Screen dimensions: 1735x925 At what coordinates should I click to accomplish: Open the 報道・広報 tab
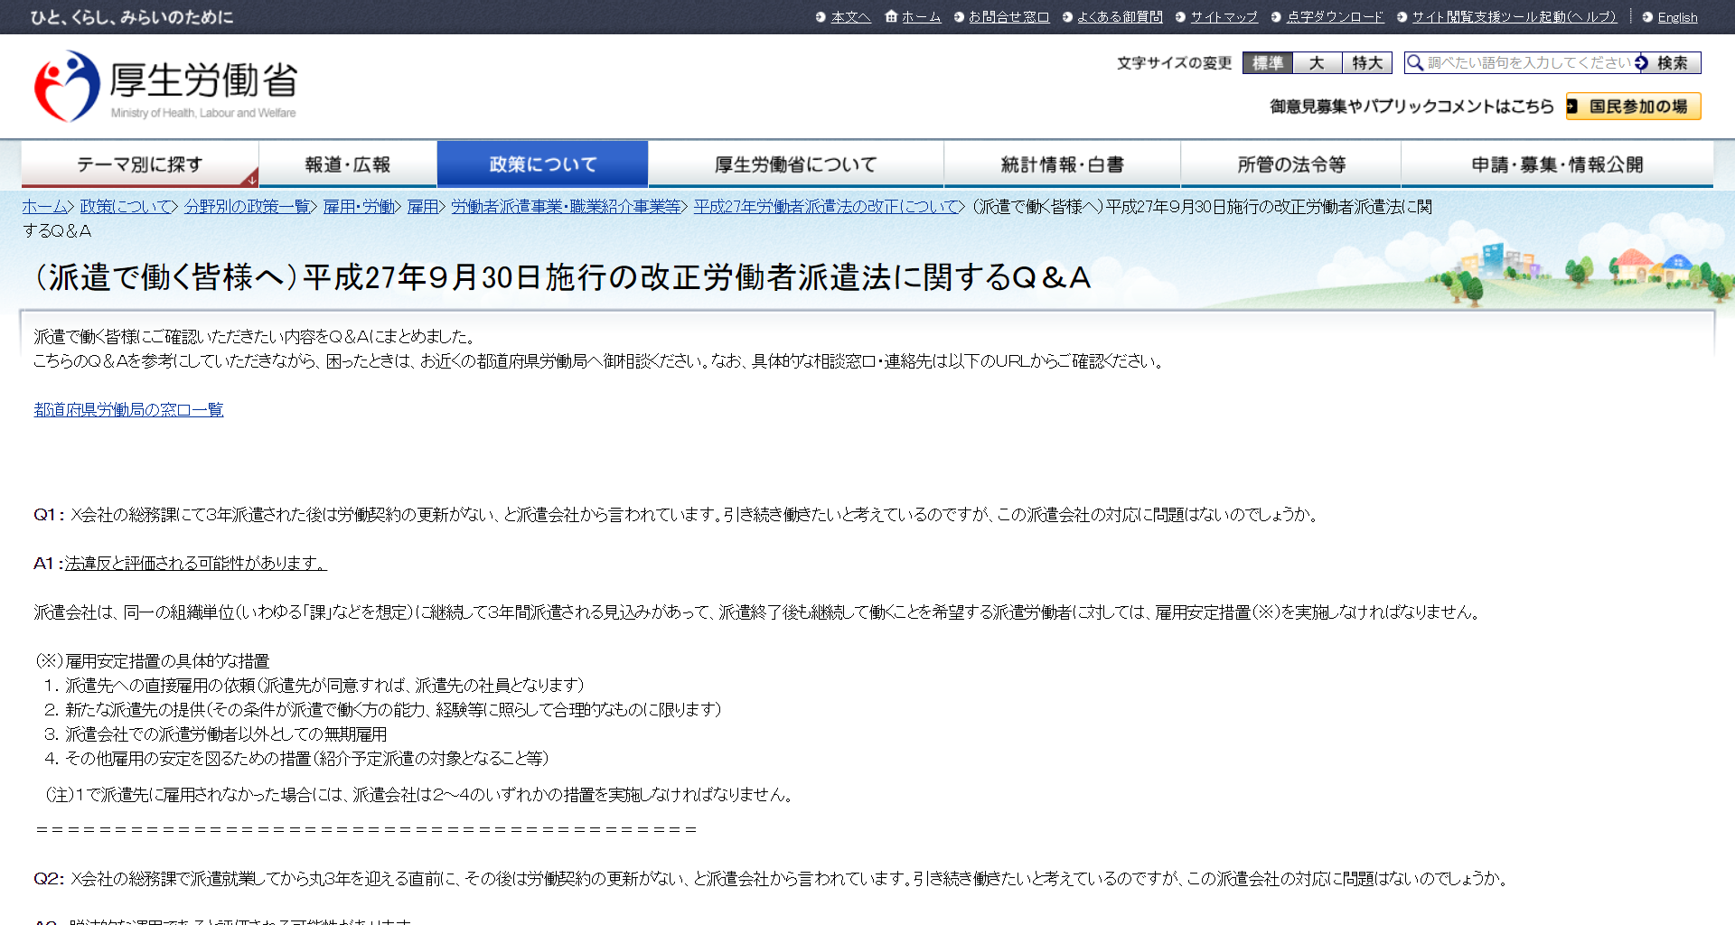[x=347, y=164]
